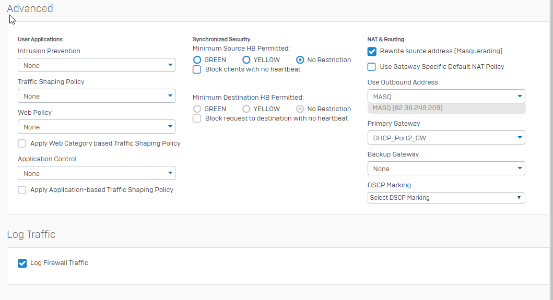Enable Apply Web Category based Traffic Shaping
The image size is (553, 300).
22,143
